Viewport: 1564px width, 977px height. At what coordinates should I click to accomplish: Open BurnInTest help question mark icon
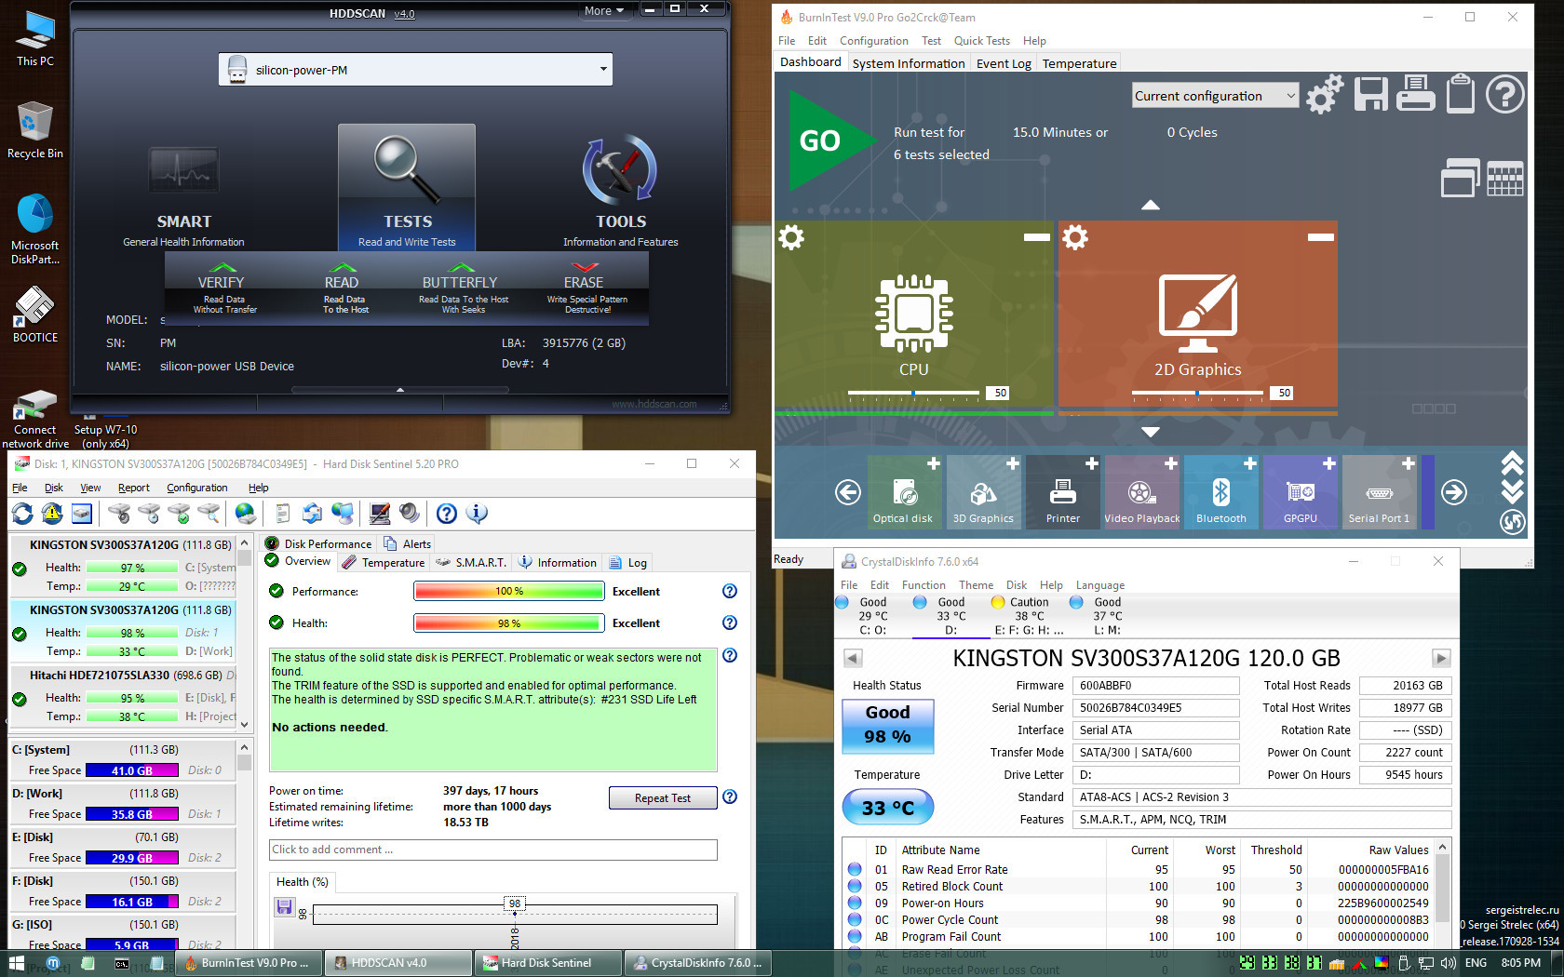click(1504, 94)
